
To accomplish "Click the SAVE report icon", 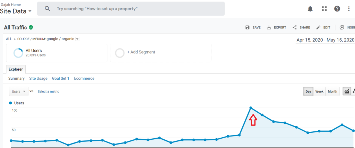I will [x=248, y=27].
